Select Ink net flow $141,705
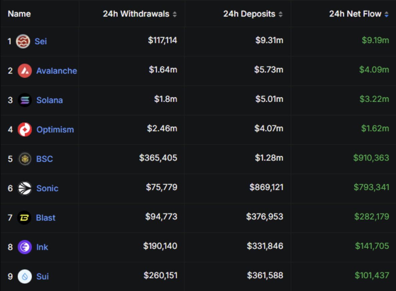396x291 pixels. coord(372,246)
